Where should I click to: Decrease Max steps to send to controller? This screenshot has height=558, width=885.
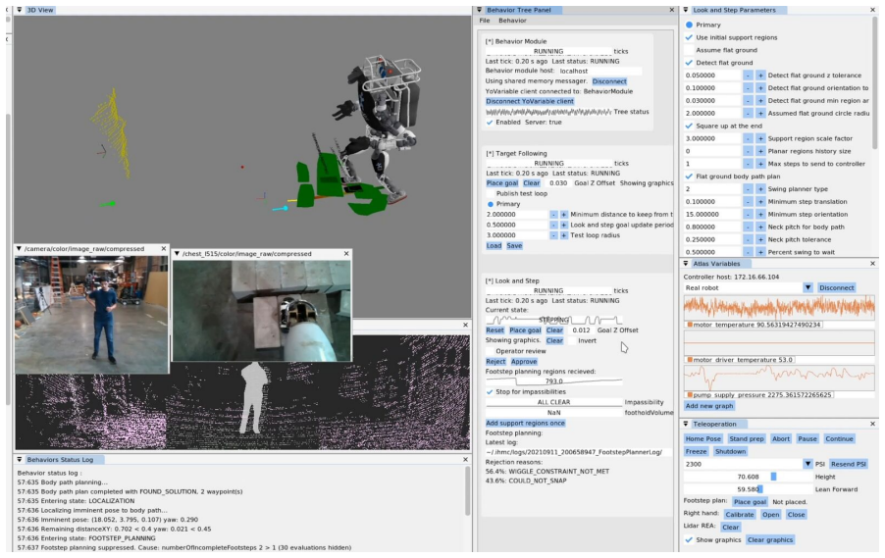click(748, 164)
